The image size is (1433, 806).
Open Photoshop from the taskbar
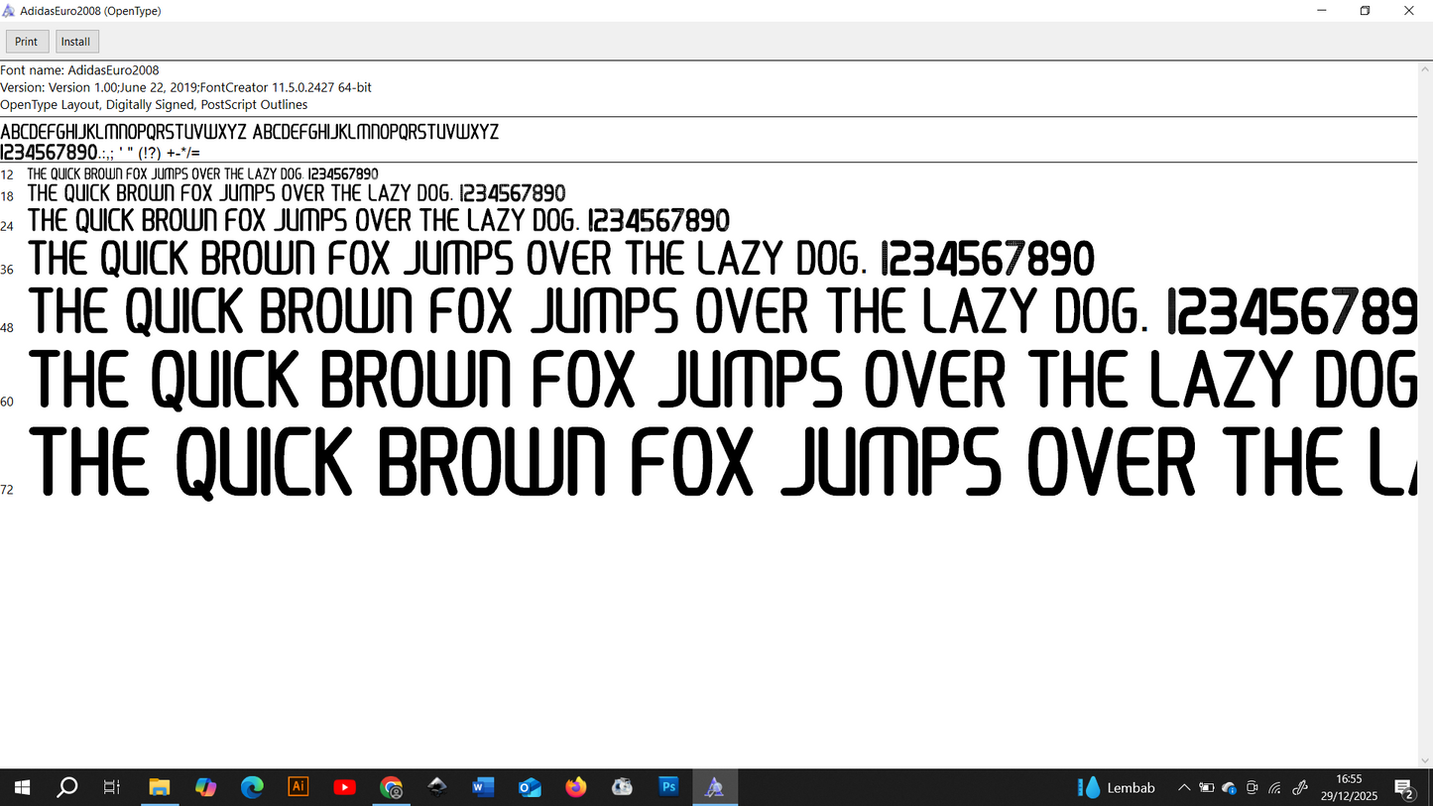(x=668, y=787)
